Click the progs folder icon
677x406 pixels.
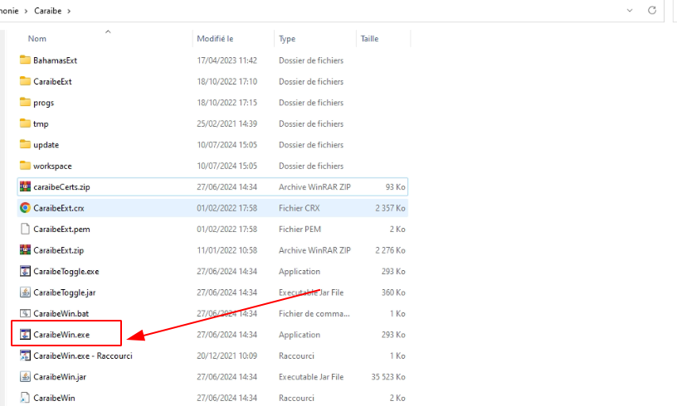(x=25, y=102)
